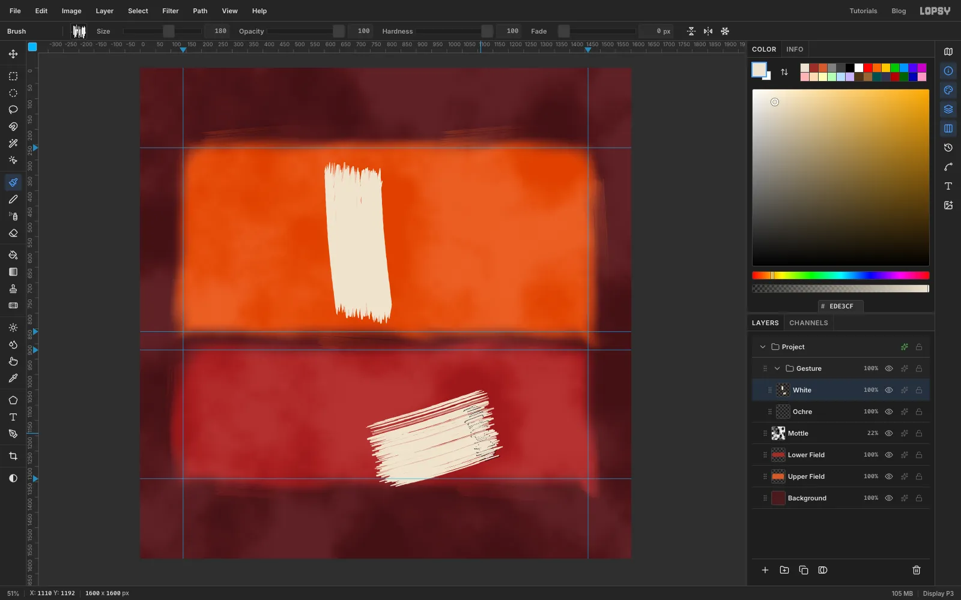Open the Tutorials link

click(863, 11)
